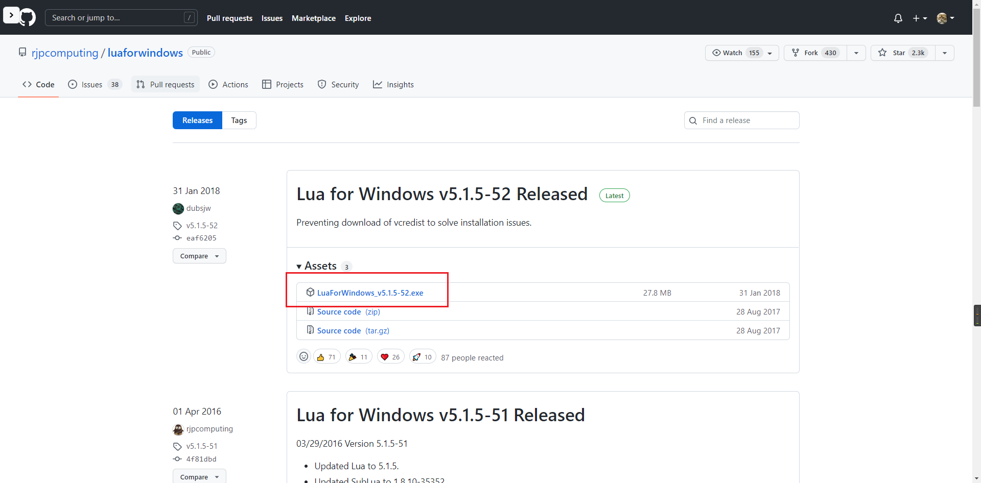Screen dimensions: 981x483
Task: Open the Projects tab
Action: point(283,84)
